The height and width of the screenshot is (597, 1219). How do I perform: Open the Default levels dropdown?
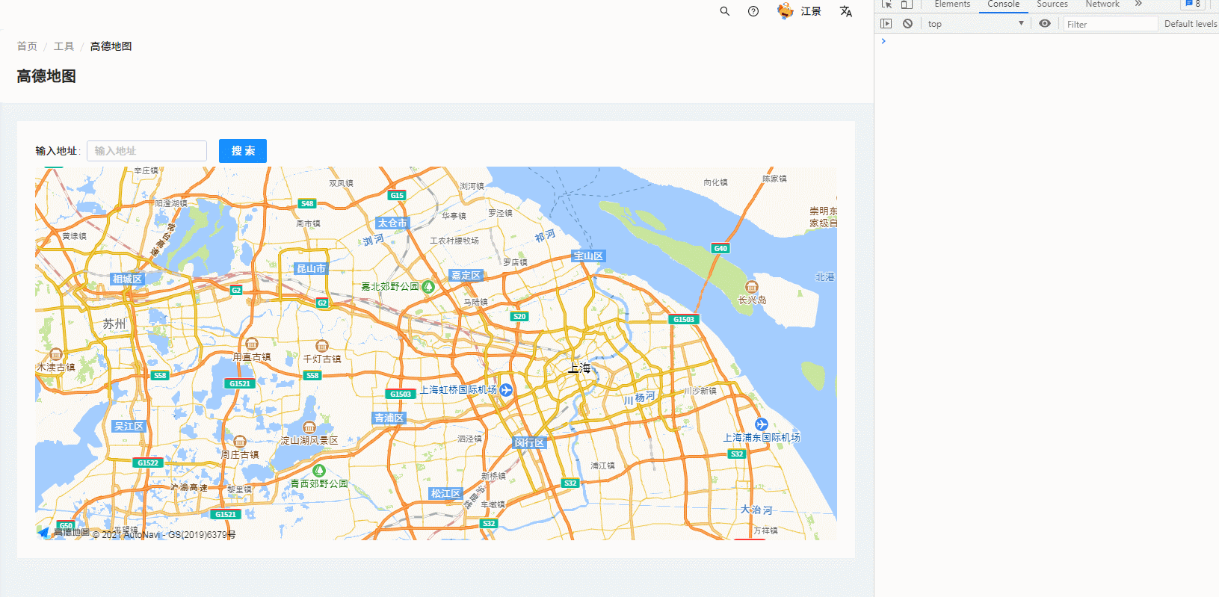click(x=1191, y=24)
